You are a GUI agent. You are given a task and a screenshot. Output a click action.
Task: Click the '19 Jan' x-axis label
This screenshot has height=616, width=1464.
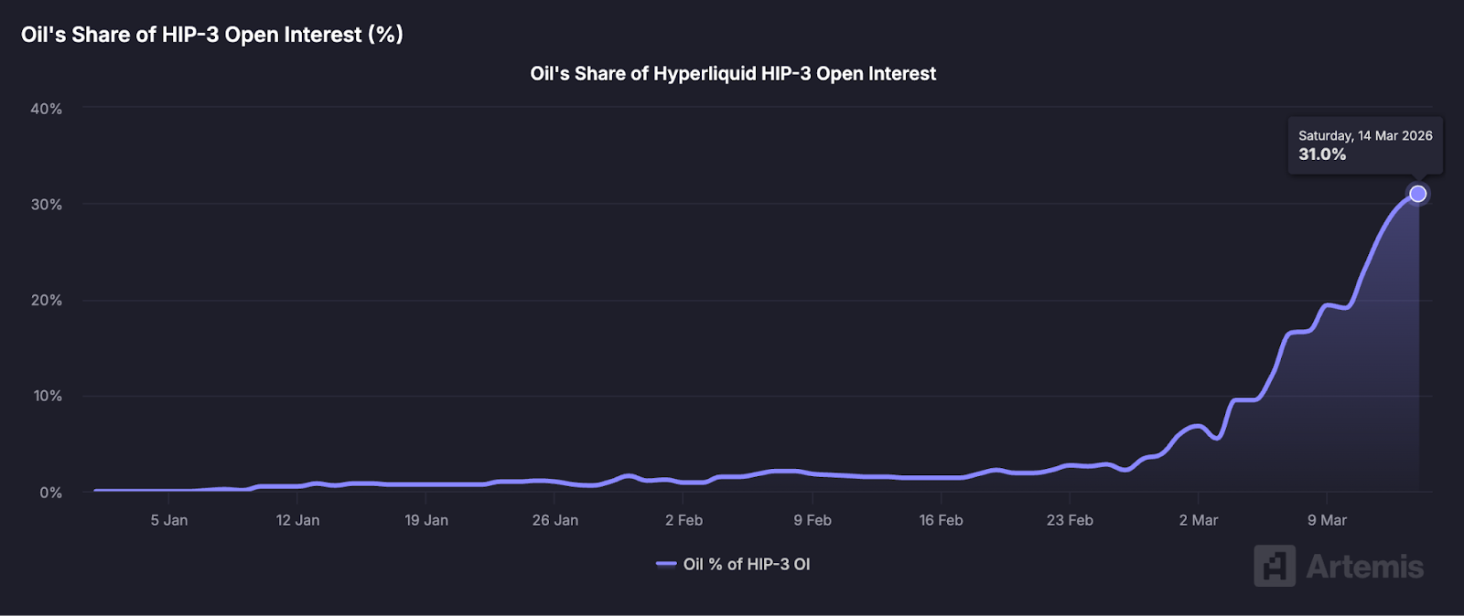[x=426, y=520]
